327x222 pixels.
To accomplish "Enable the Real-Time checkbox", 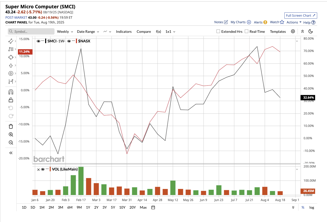I will 247,32.
